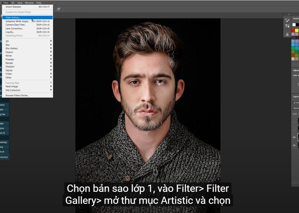Switch to the Swatches panel tab
Image resolution: width=299 pixels, height=213 pixels.
296,18
